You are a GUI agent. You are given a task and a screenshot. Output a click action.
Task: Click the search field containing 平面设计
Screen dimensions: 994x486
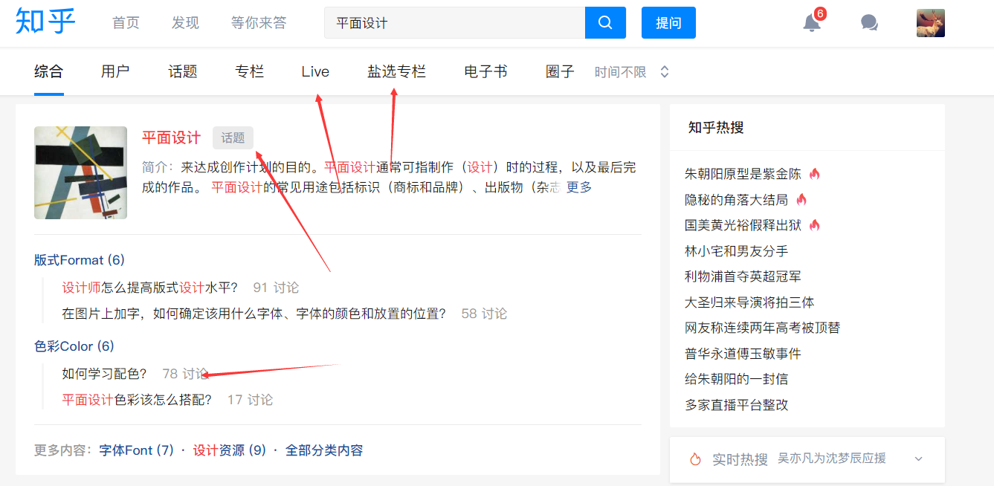click(x=454, y=23)
